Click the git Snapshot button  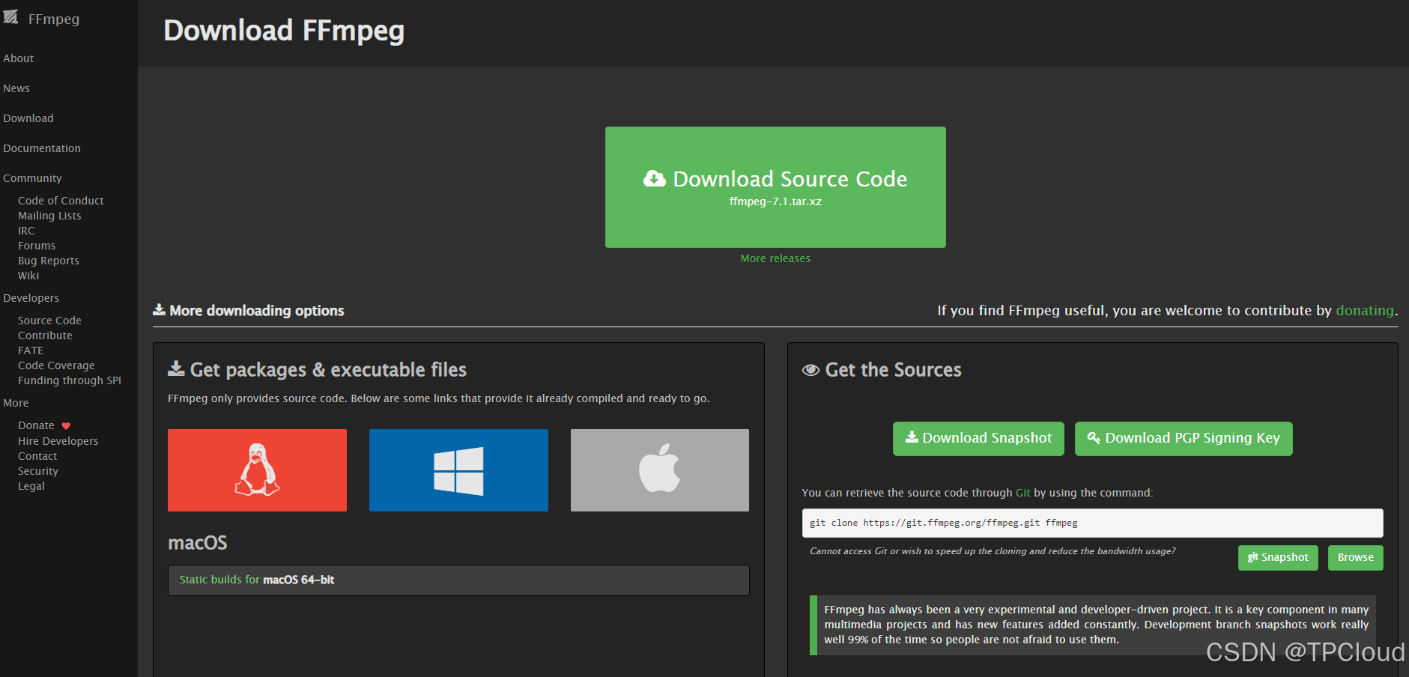1278,558
